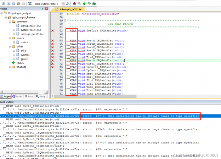
Task: Expand the README group in project tree
Action: 9,67
